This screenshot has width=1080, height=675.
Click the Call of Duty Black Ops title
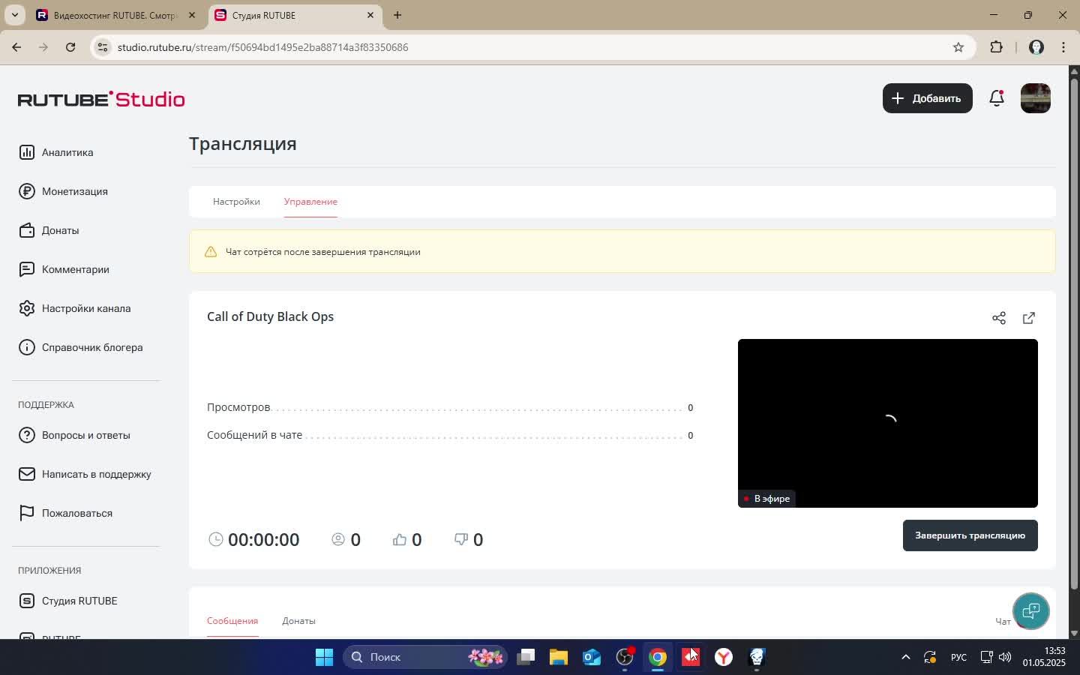coord(271,316)
